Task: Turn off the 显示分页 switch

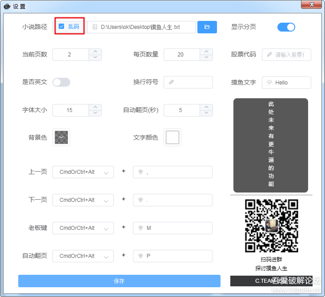Action: (286, 27)
